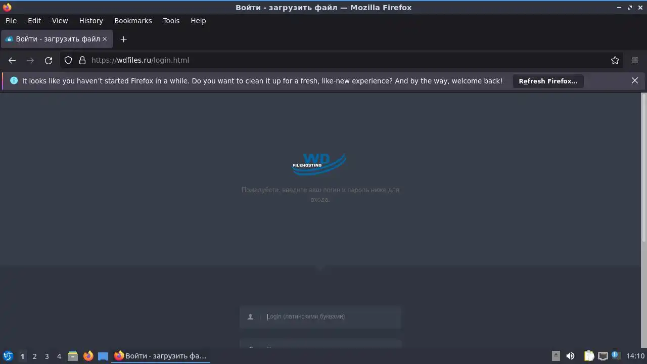The width and height of the screenshot is (647, 364).
Task: Open the removable media eject tray icon
Action: click(x=556, y=356)
